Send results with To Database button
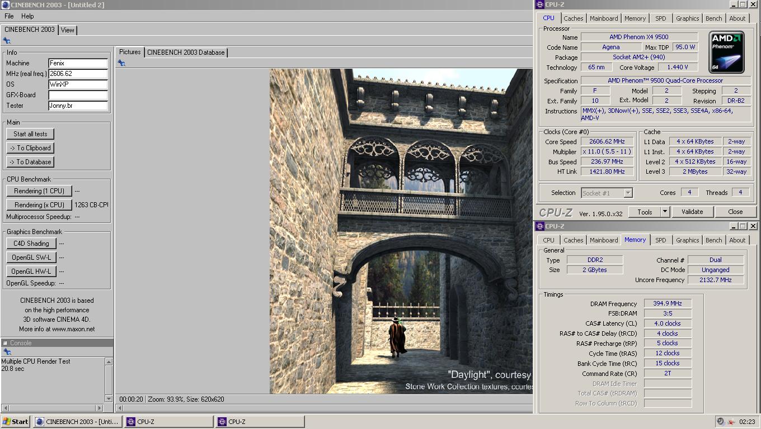Image resolution: width=761 pixels, height=429 pixels. click(x=30, y=162)
